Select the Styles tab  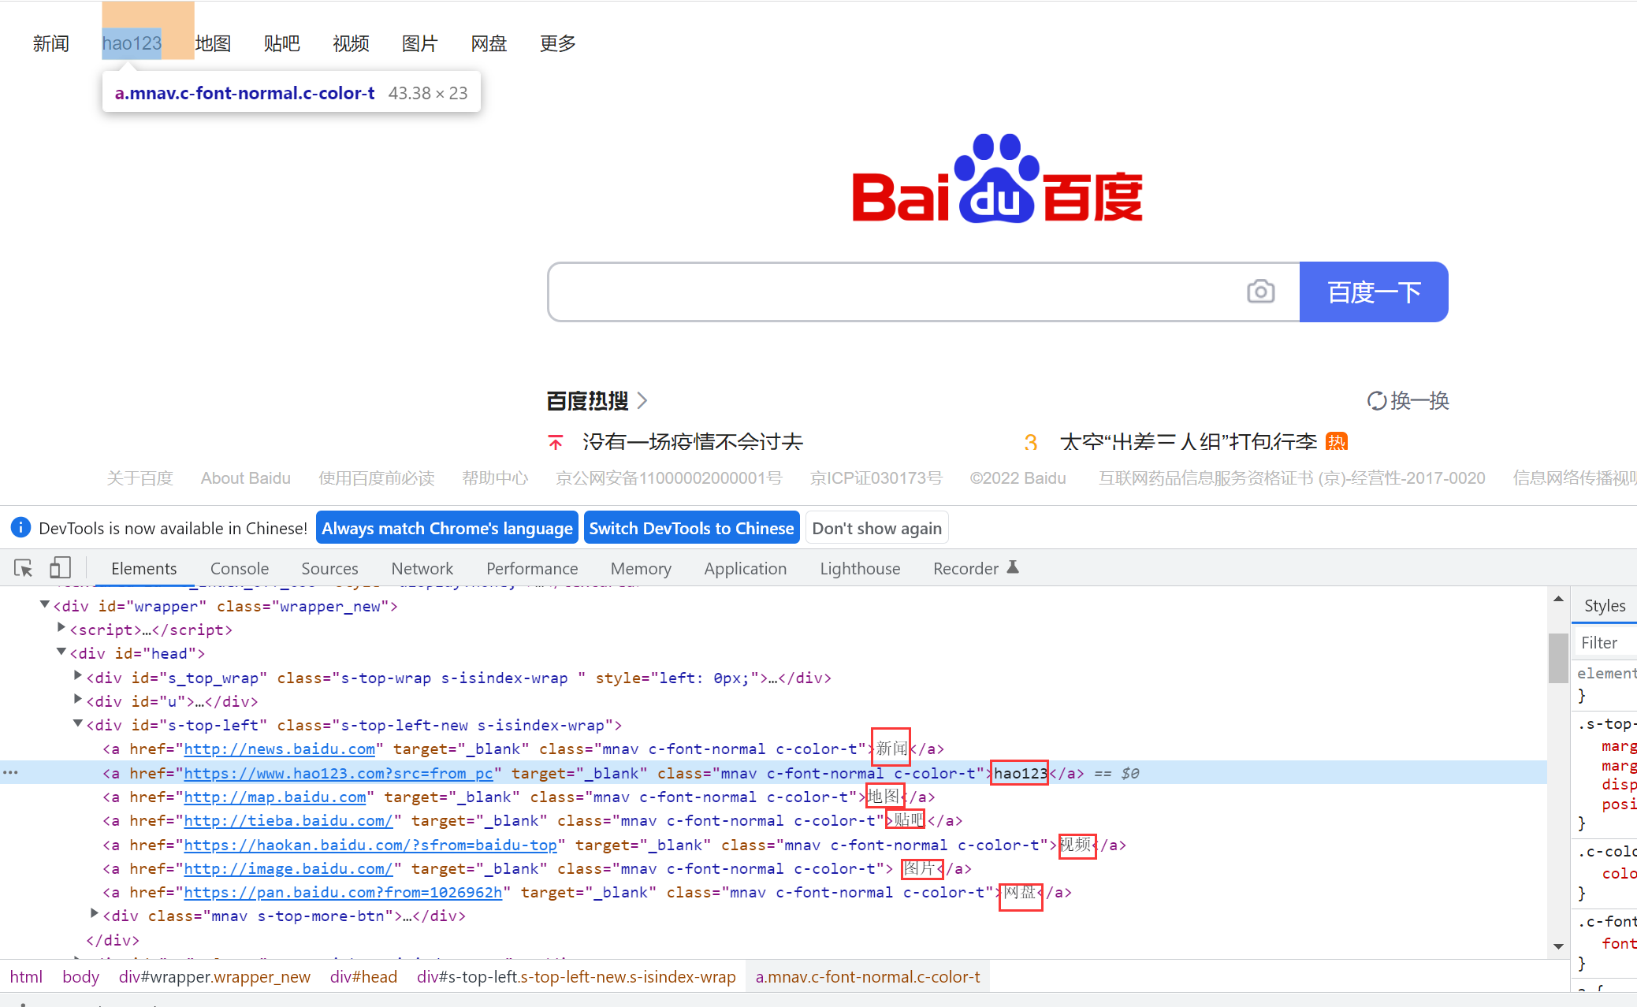coord(1605,605)
